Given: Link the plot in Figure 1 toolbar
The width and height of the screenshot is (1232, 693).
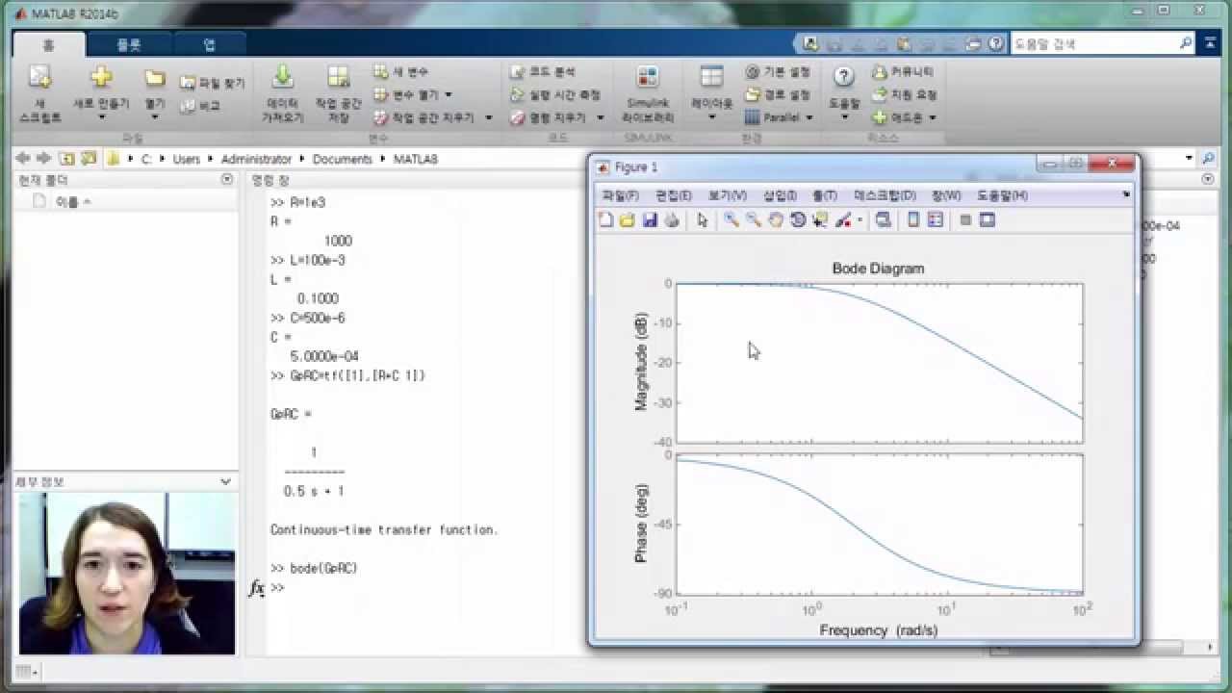Looking at the screenshot, I should pos(884,220).
